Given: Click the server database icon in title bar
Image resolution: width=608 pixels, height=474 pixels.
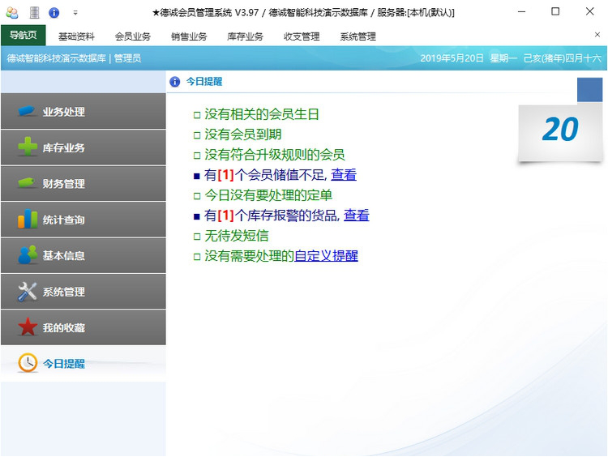Looking at the screenshot, I should pos(35,13).
